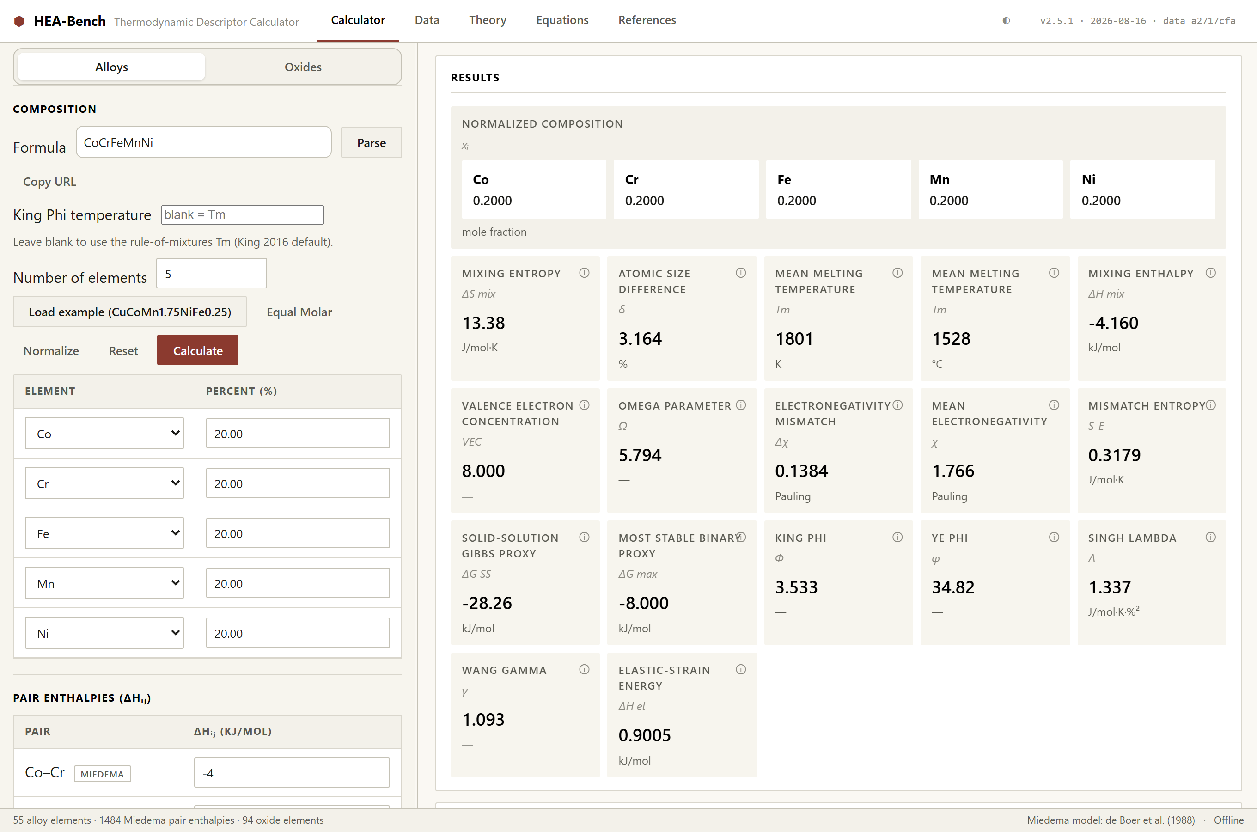1257x832 pixels.
Task: Focus the Number of elements field
Action: 212,274
